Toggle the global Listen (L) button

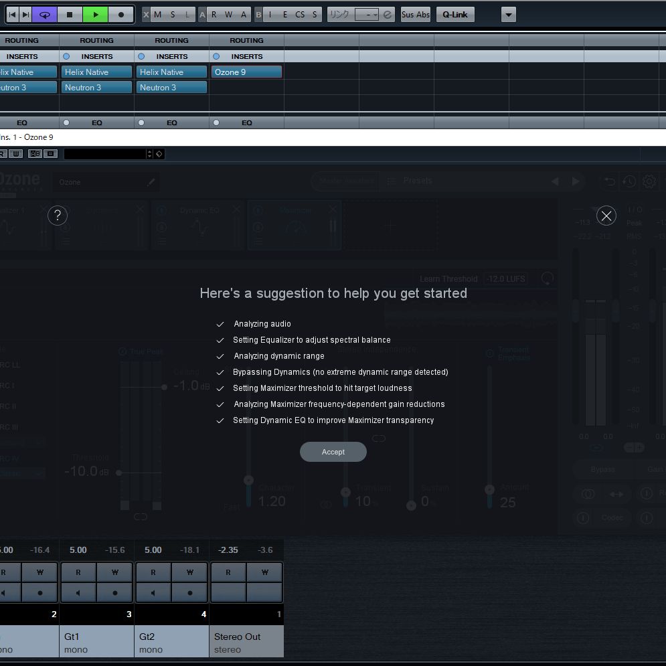pos(187,15)
